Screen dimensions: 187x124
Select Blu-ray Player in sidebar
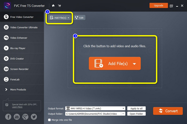pyautogui.click(x=22, y=48)
